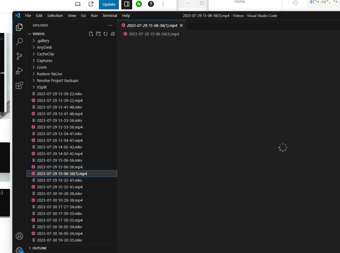Click the Collapse Folders icon in Explorer
340x253 pixels.
(x=113, y=34)
